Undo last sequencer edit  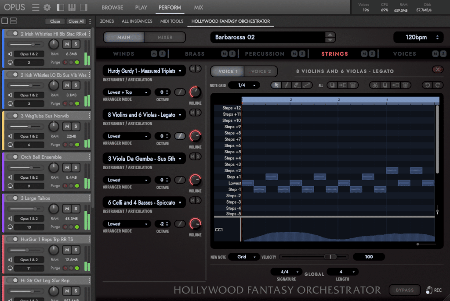tap(428, 85)
